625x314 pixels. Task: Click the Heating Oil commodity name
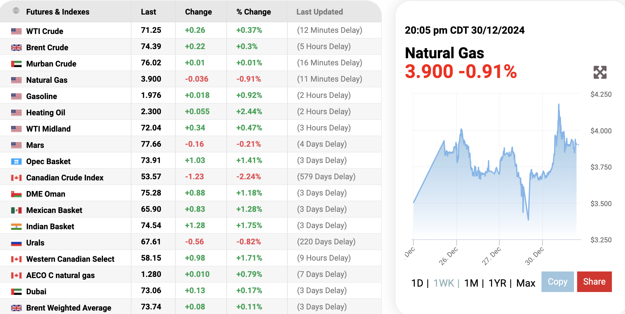click(46, 112)
